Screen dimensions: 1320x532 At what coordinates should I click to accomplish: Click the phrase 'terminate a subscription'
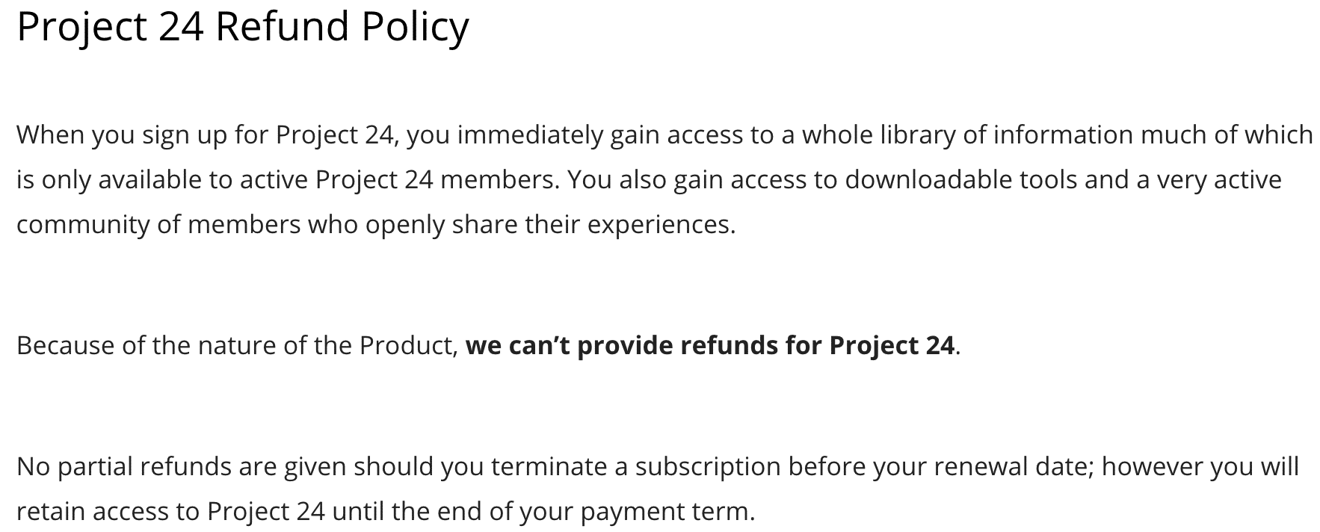click(x=635, y=466)
